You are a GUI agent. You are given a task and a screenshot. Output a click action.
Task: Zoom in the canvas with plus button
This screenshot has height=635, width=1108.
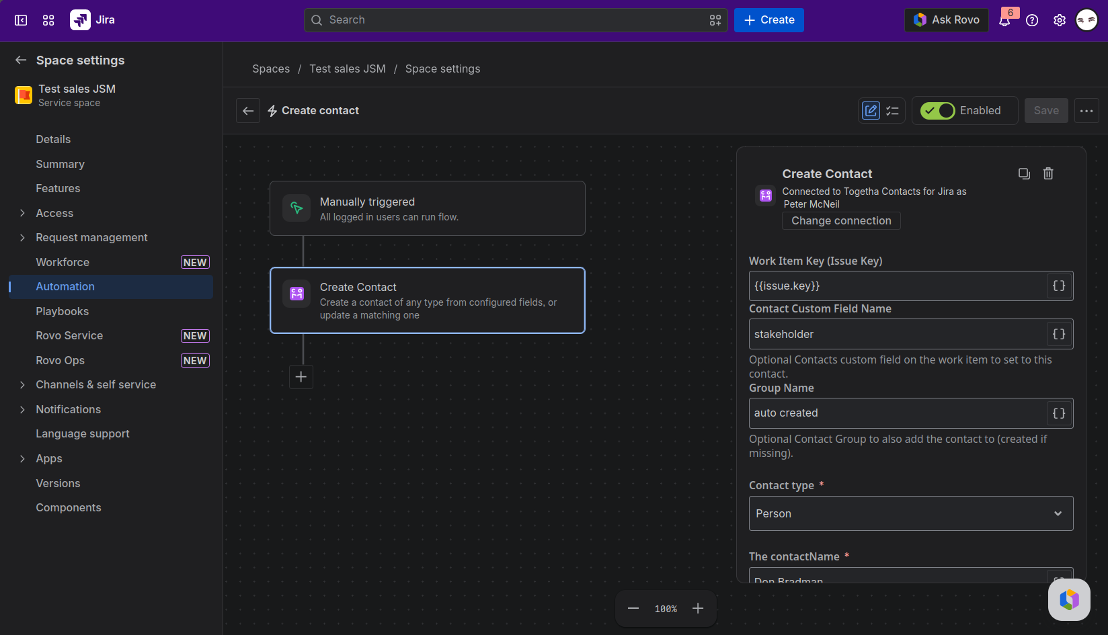(x=698, y=609)
